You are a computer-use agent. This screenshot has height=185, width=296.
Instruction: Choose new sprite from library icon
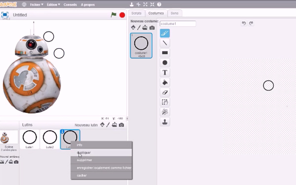point(102,125)
